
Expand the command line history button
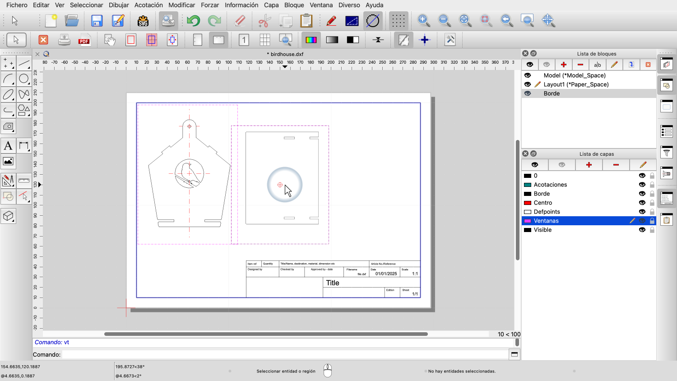pos(514,354)
